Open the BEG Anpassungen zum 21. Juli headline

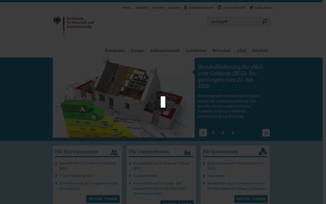coord(231,76)
